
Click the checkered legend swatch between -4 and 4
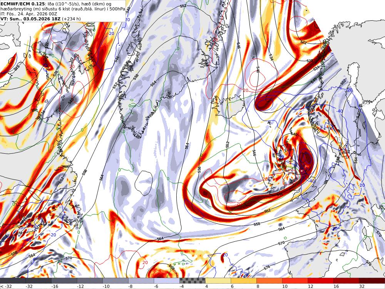192,281
